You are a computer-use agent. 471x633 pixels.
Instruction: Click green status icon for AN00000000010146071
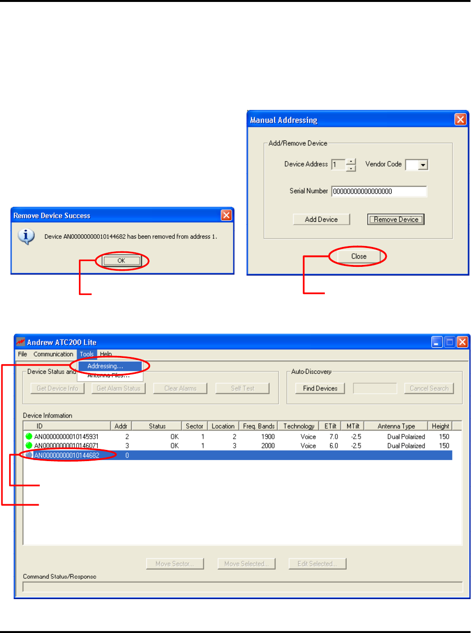(x=29, y=446)
